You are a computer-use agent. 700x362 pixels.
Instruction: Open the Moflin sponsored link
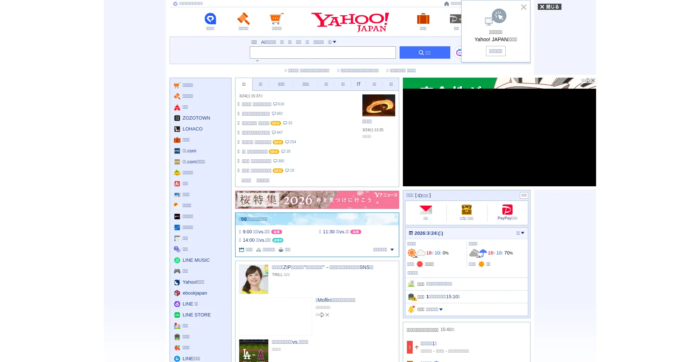coord(335,300)
